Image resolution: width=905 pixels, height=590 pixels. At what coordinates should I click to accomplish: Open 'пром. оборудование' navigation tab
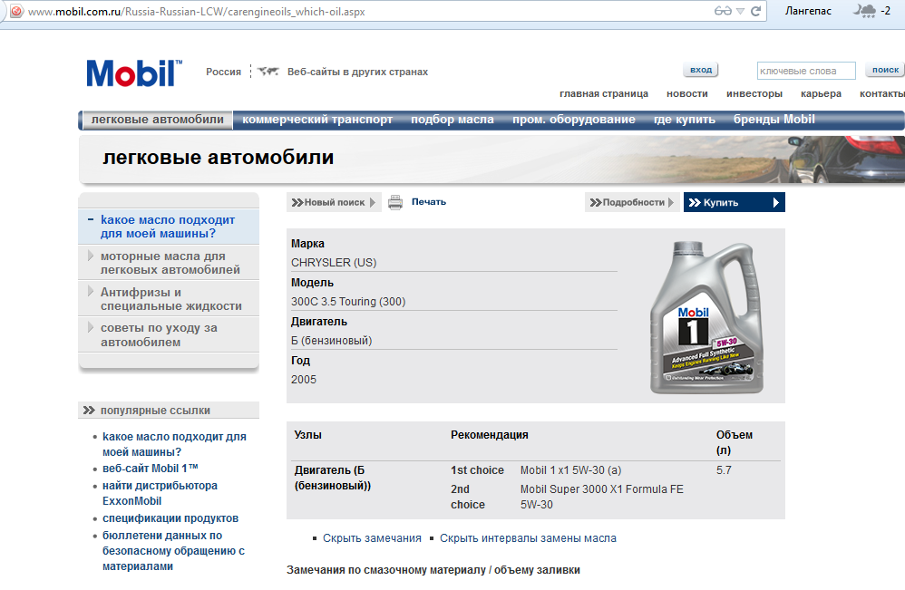coord(574,120)
